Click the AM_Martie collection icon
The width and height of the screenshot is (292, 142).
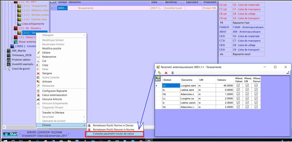9,51
